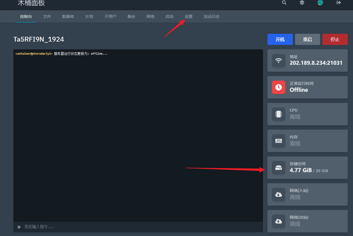Image resolution: width=353 pixels, height=236 pixels.
Task: Go to the 计划 tab
Action: click(89, 16)
